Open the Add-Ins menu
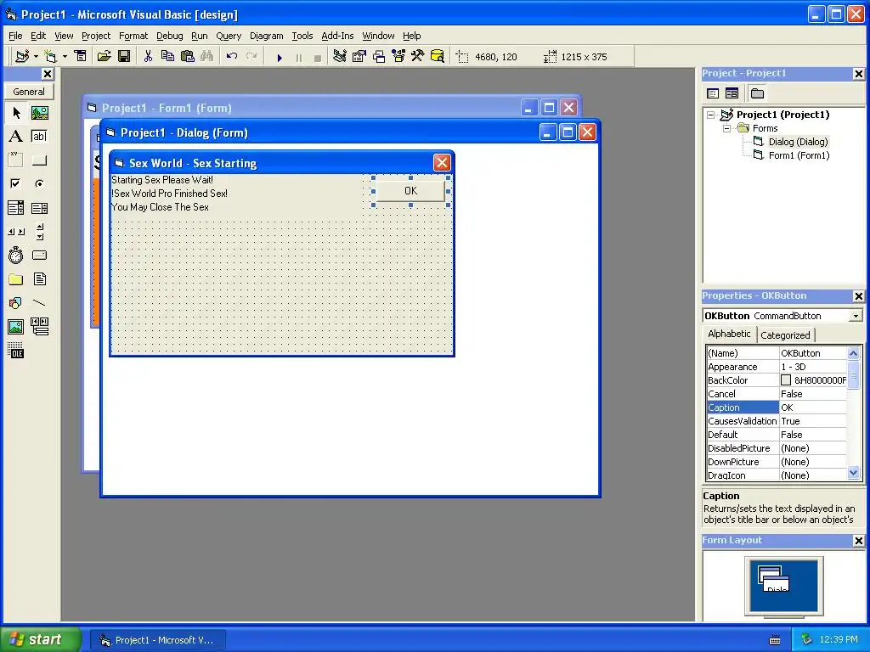Screen dimensions: 870x652 (x=337, y=36)
